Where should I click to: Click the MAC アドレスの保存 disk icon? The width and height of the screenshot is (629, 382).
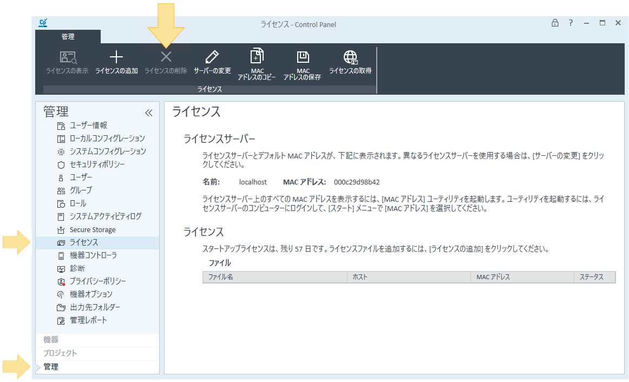tap(303, 57)
